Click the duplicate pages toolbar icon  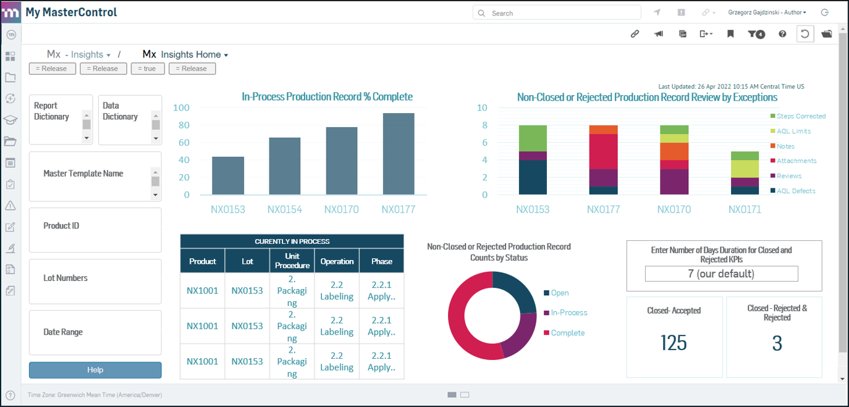coord(683,34)
